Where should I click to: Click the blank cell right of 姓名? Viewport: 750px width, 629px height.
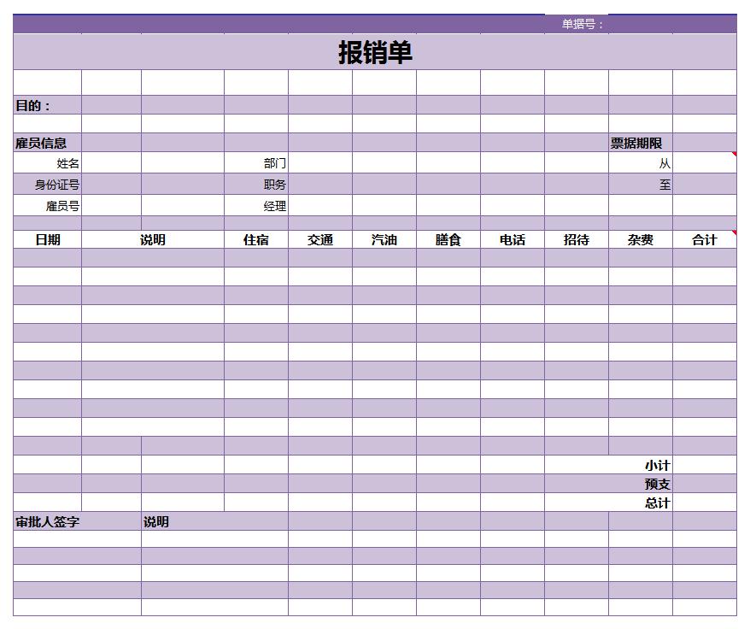(111, 163)
